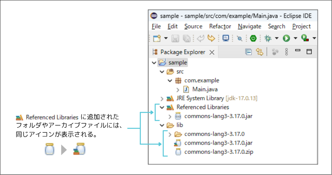332x175 pixels.
Task: Open the Project menu
Action: coord(301,26)
